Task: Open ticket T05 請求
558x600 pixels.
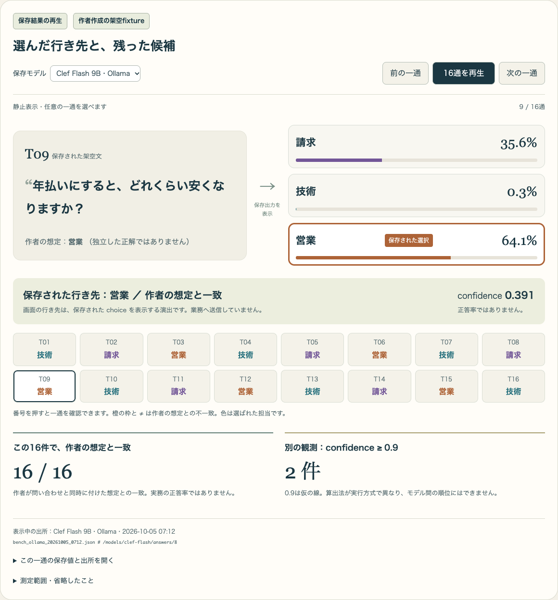Action: click(313, 349)
